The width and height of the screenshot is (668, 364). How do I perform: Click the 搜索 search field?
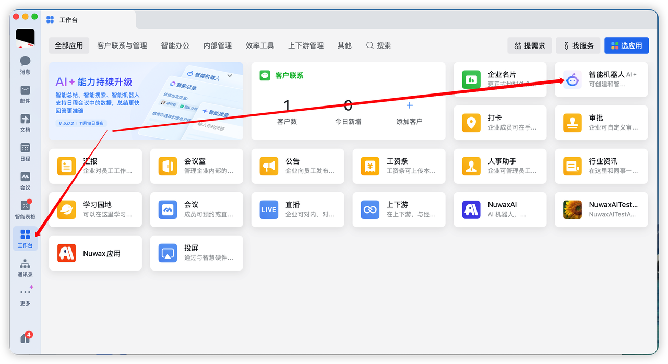coord(378,45)
